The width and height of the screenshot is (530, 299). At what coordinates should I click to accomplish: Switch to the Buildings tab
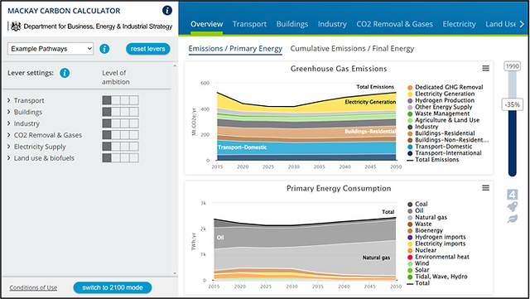(x=292, y=24)
